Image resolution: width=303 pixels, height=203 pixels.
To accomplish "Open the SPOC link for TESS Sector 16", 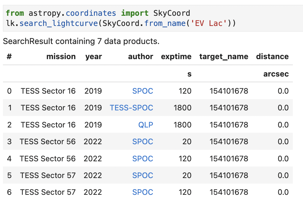I will [x=143, y=91].
